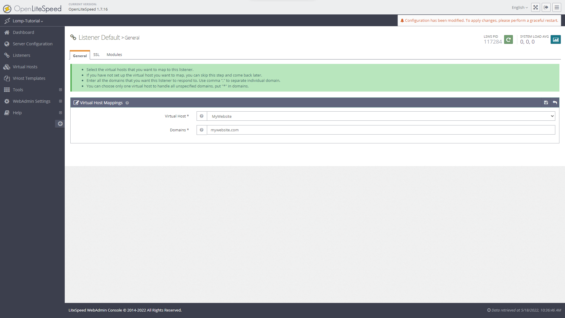The height and width of the screenshot is (318, 565).
Task: Toggle Help section expand icon
Action: [x=61, y=112]
